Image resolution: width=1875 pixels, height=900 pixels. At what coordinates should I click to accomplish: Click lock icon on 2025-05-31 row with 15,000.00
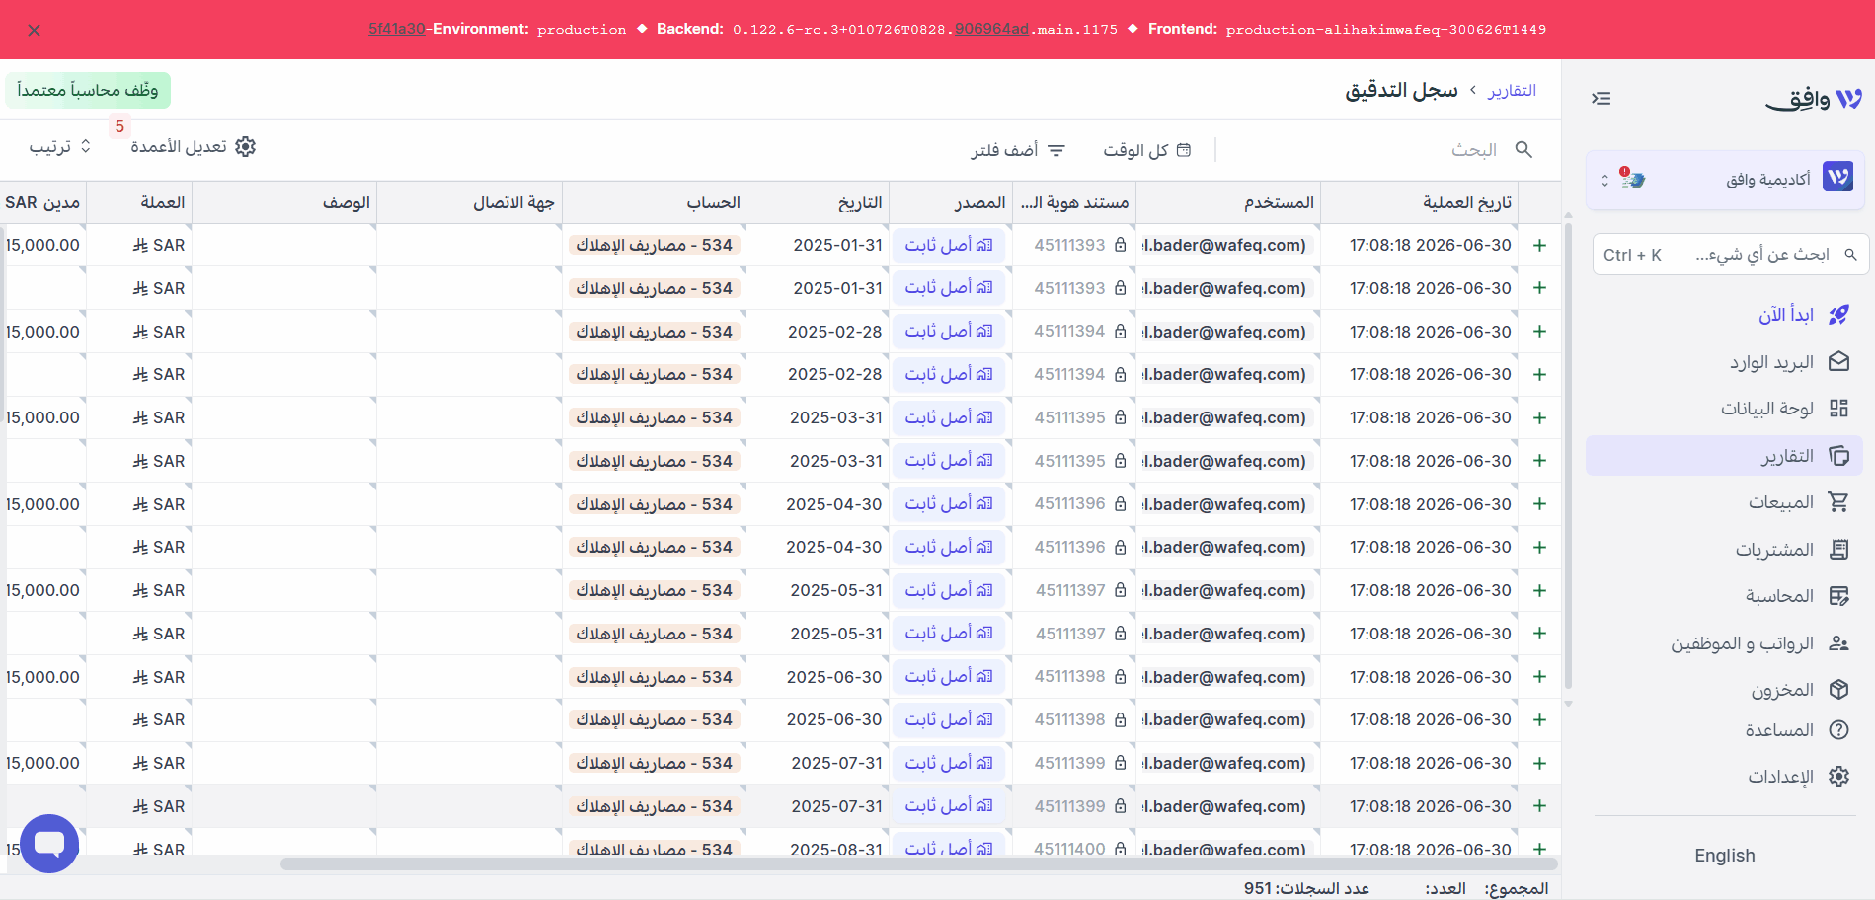coord(1120,590)
